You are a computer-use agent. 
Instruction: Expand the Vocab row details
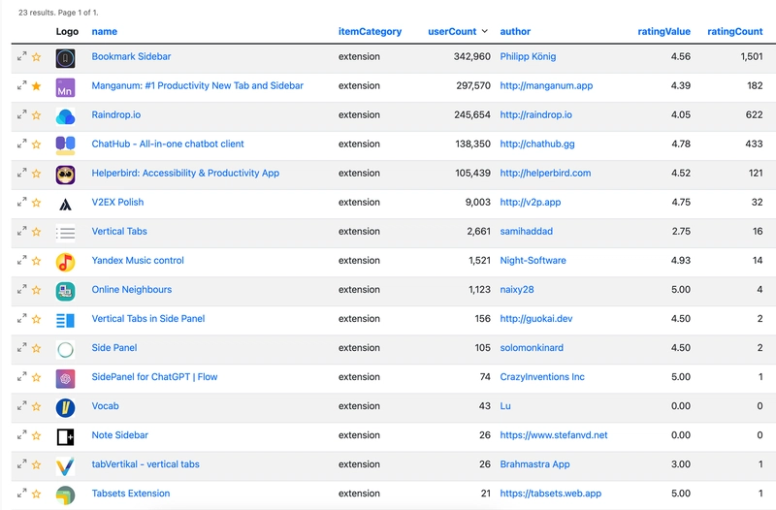pyautogui.click(x=21, y=405)
